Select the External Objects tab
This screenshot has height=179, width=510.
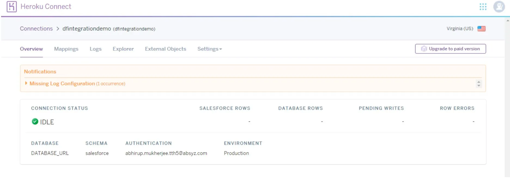(x=165, y=49)
